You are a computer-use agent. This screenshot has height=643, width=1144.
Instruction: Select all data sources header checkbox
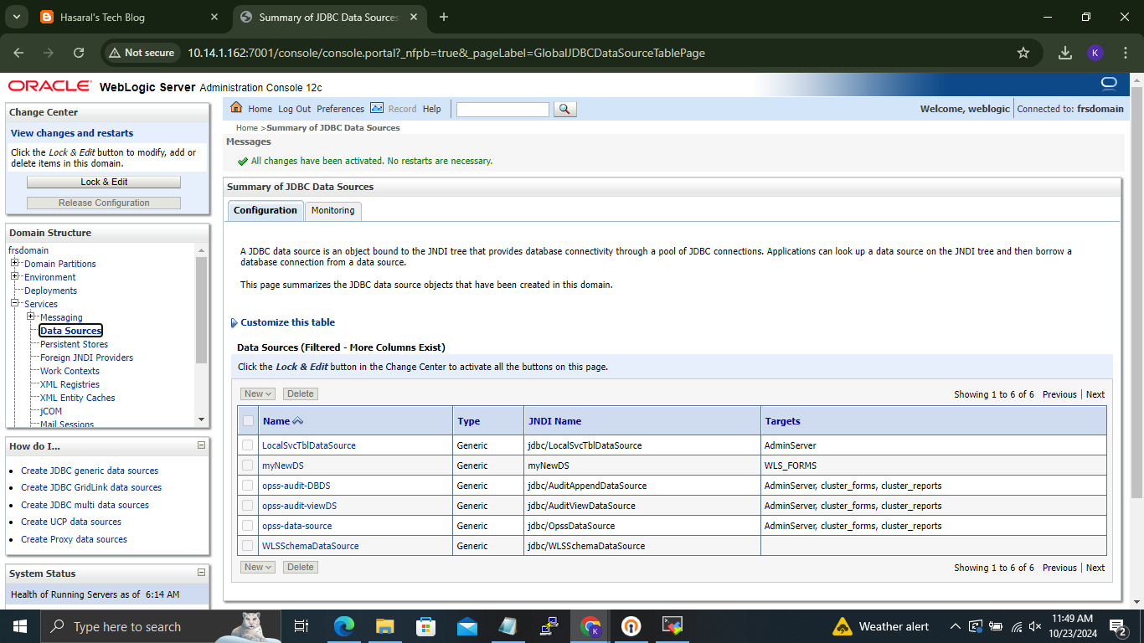(248, 421)
